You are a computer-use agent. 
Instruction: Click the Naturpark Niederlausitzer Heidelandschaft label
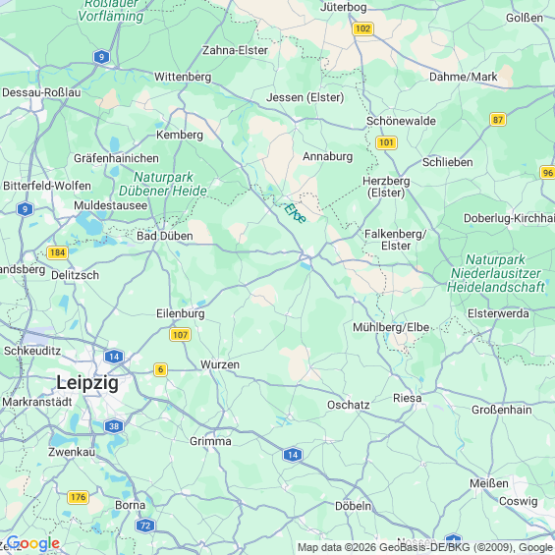(x=495, y=273)
